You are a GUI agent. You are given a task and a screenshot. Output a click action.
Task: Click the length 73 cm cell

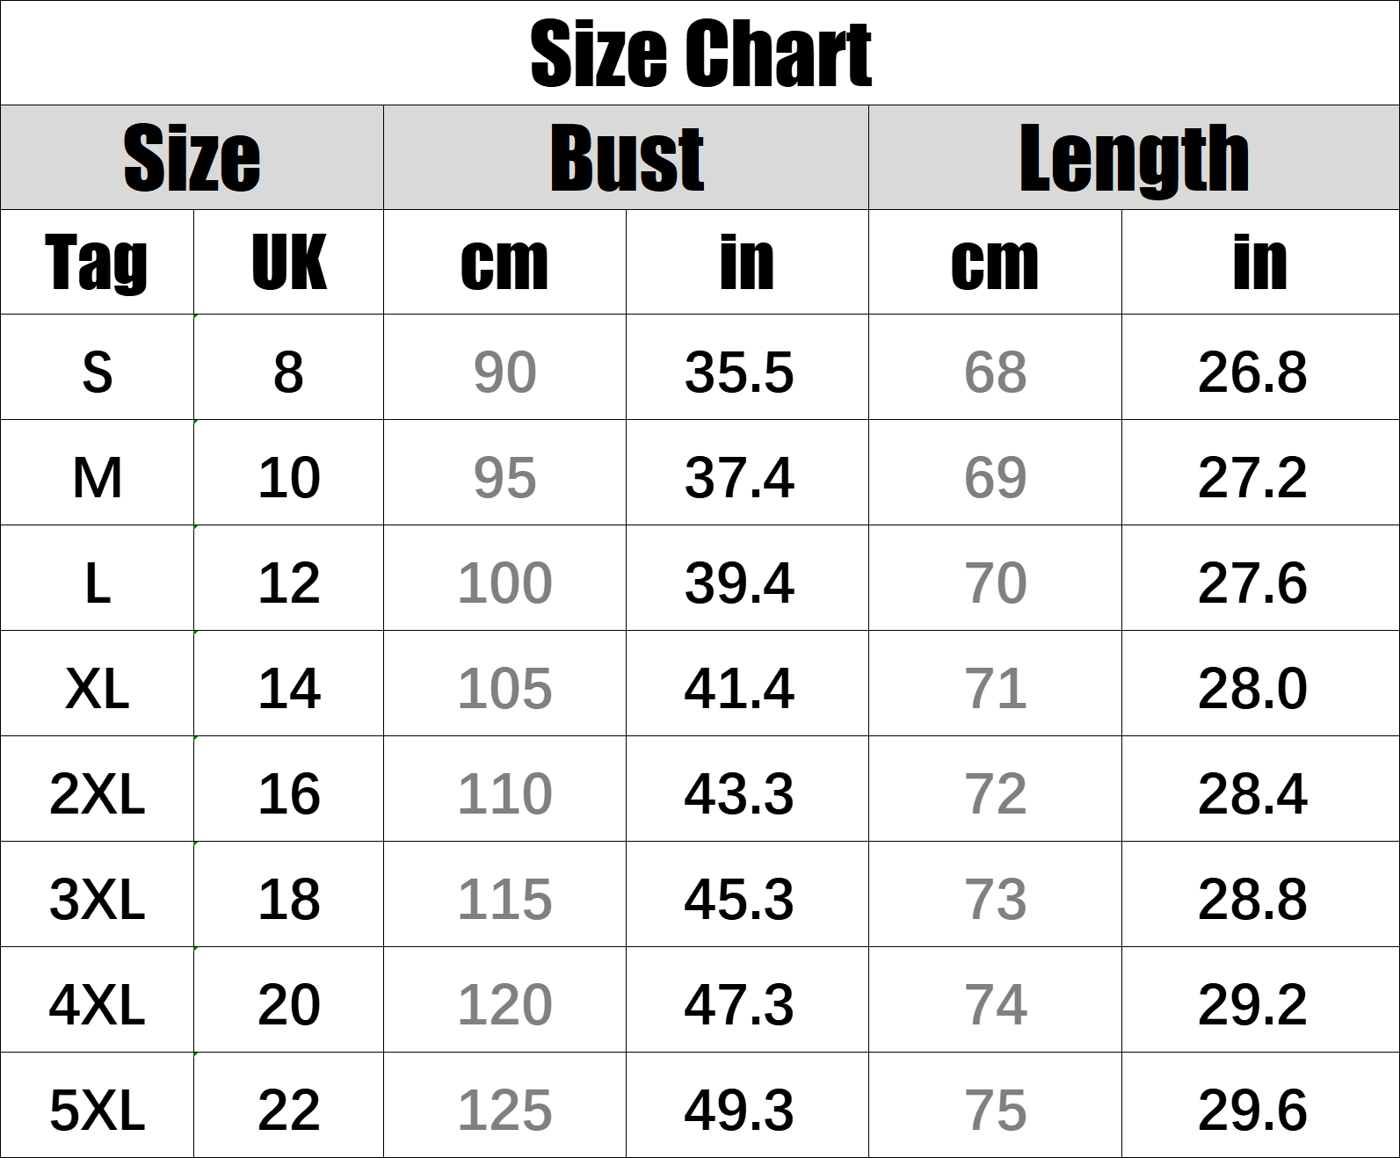995,899
